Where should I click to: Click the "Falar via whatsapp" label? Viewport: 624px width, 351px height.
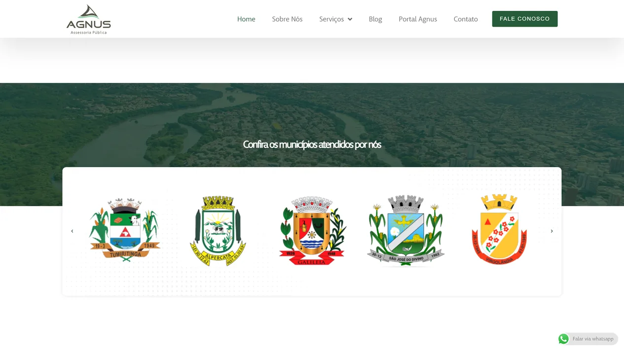click(593, 339)
